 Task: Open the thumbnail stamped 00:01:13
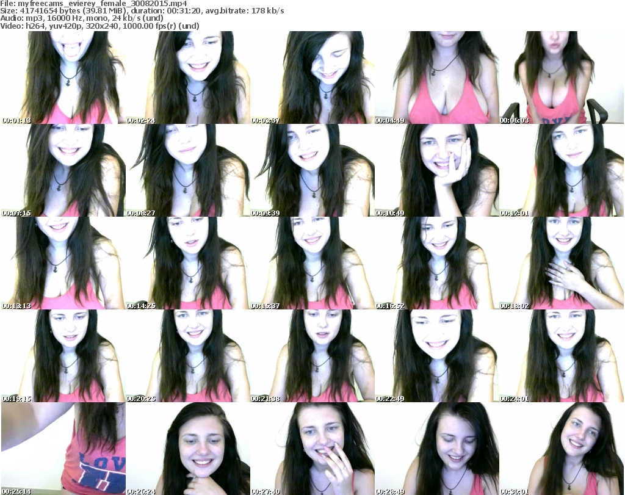[x=63, y=78]
